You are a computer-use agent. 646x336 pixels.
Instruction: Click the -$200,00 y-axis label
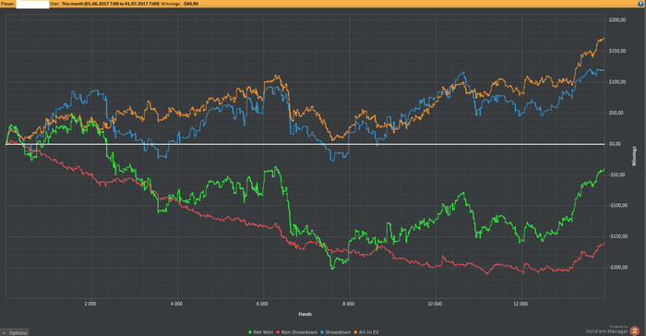point(618,267)
